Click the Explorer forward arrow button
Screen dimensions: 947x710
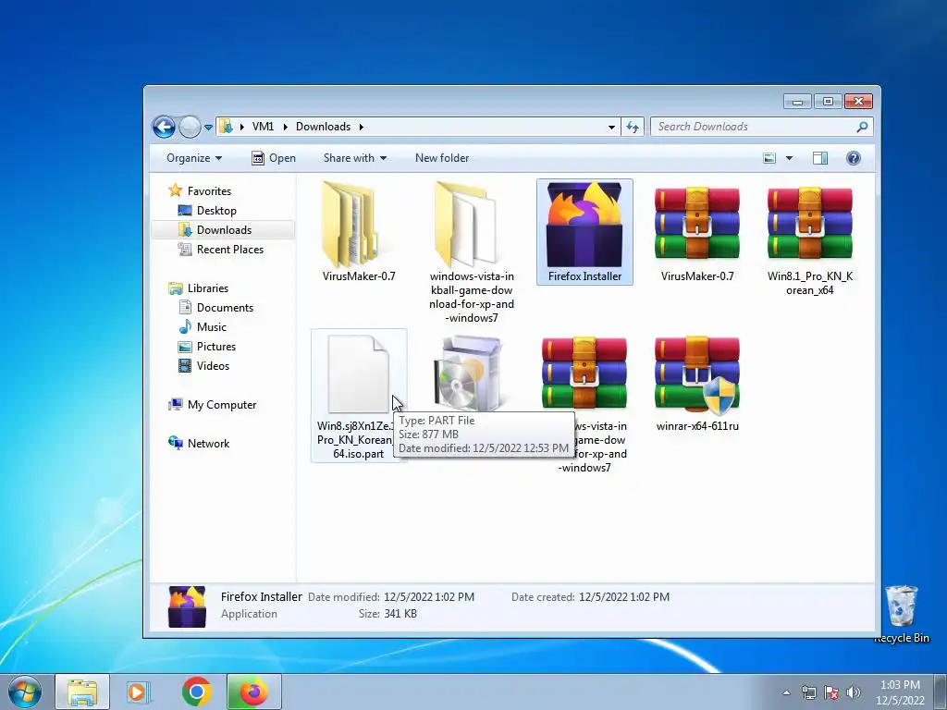coord(190,127)
